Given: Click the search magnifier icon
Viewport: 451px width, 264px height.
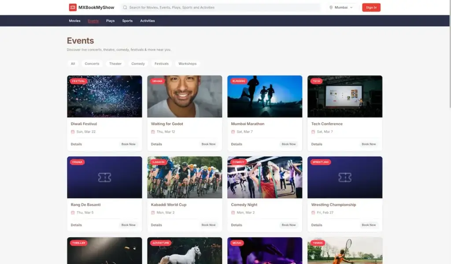Looking at the screenshot, I should click(x=125, y=7).
